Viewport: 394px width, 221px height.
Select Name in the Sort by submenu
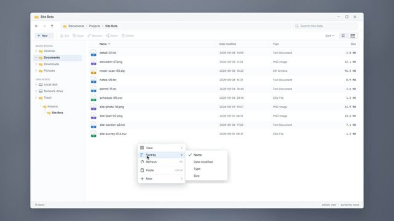207,155
